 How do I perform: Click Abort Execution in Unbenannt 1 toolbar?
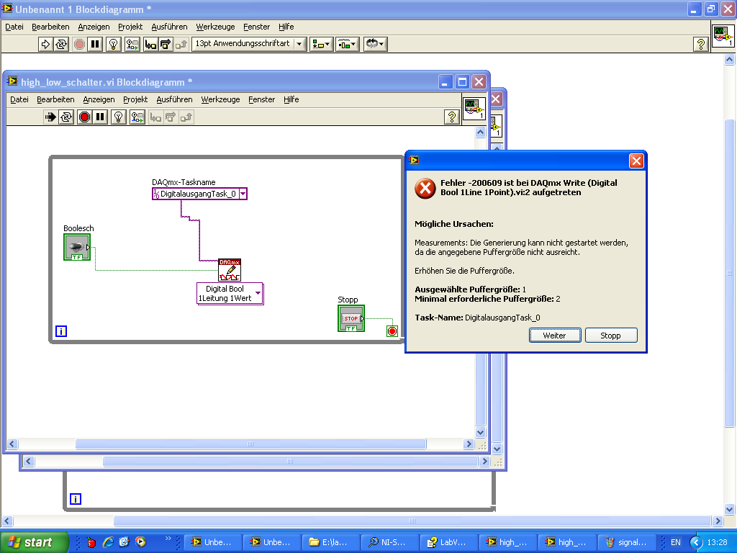click(79, 44)
